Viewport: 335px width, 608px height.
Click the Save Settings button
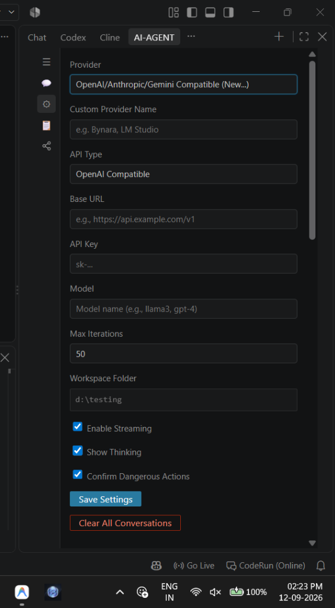(x=106, y=499)
